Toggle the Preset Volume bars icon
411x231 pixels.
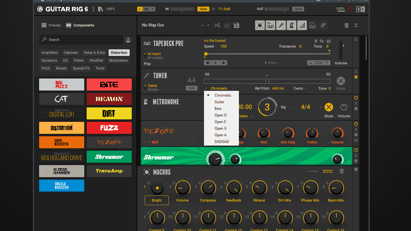[x=302, y=25]
